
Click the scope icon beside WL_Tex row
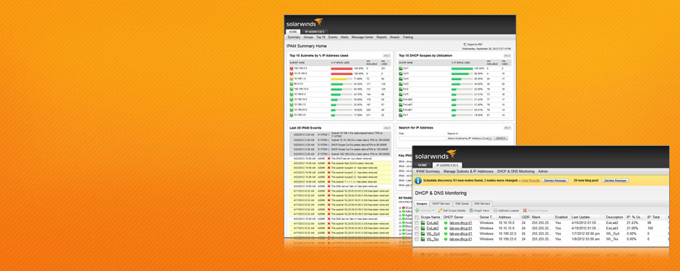(x=423, y=239)
